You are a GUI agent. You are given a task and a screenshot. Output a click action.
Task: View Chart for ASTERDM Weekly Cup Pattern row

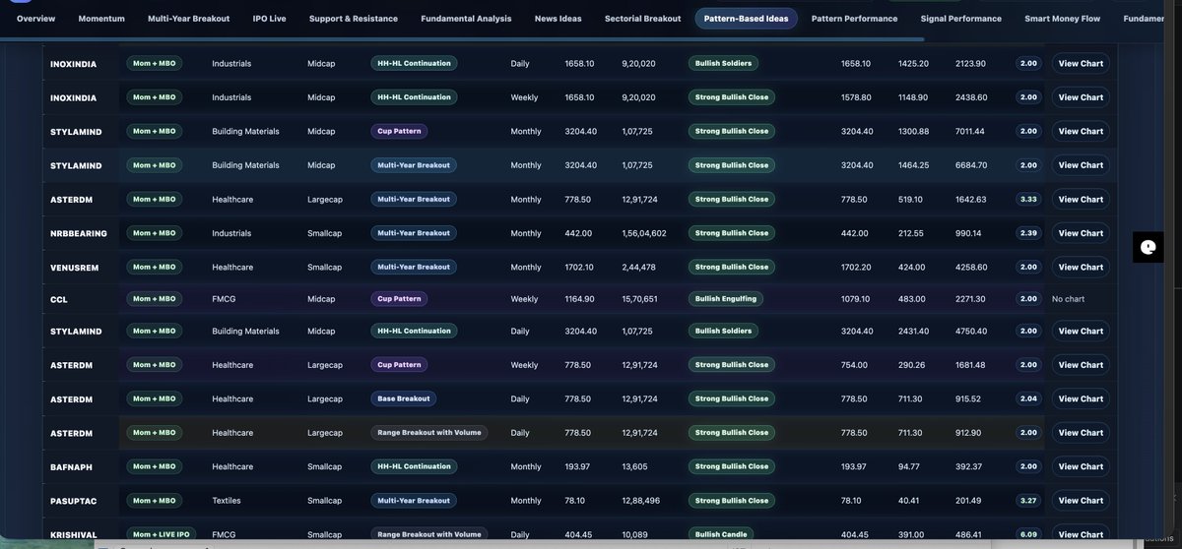click(1081, 365)
